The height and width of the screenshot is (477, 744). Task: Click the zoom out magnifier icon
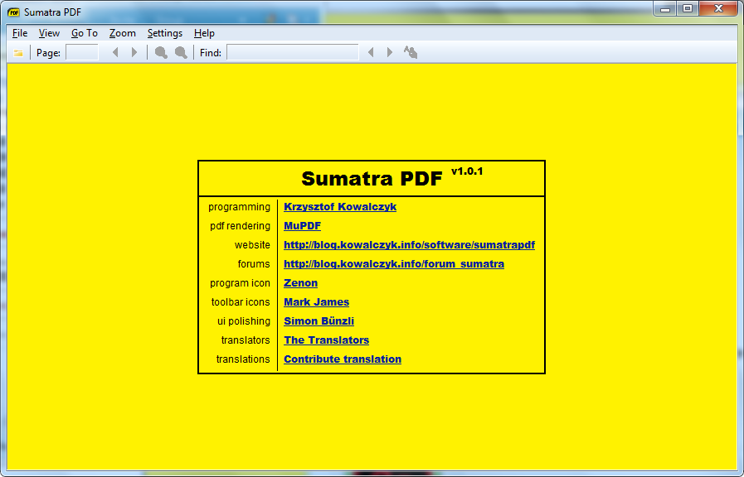coord(161,52)
